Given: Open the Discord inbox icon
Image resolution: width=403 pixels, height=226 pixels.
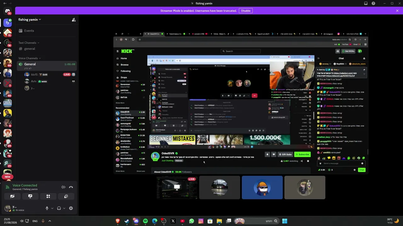Looking at the screenshot, I should (x=366, y=3).
